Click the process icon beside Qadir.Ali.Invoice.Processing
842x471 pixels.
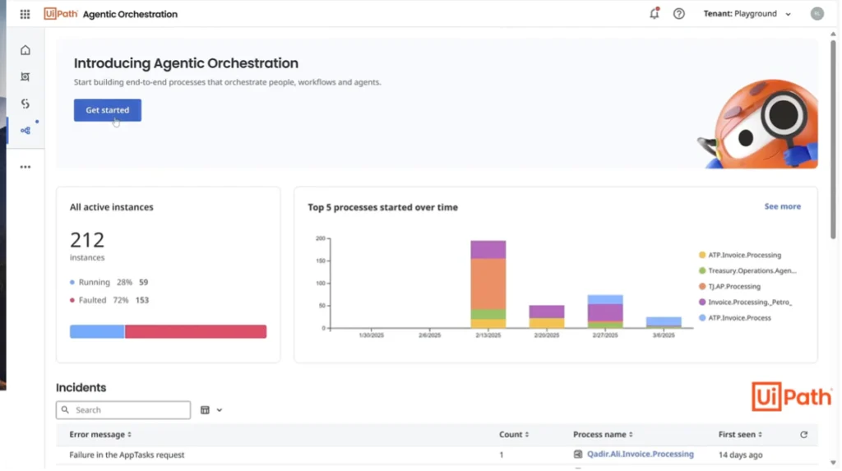[578, 455]
